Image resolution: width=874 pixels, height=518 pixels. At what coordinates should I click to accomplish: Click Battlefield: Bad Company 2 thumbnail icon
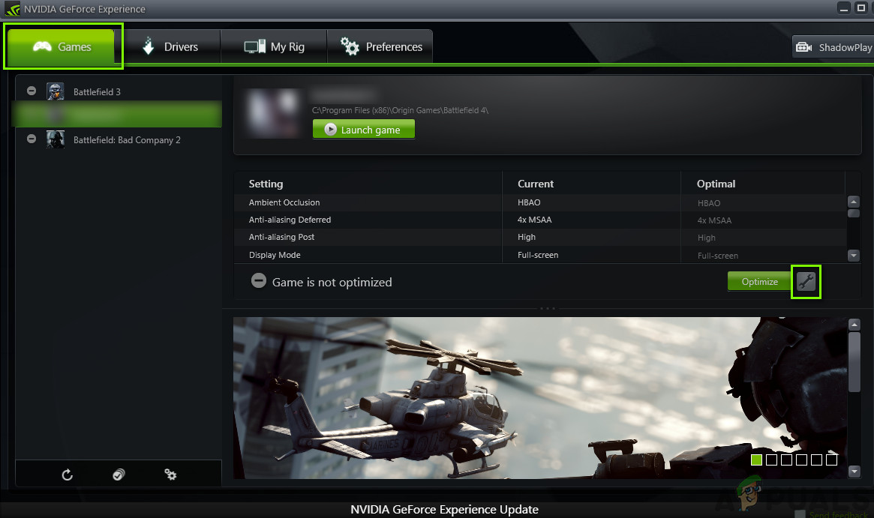click(56, 139)
